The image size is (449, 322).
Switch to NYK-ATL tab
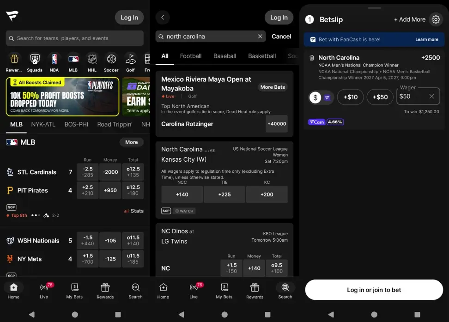[x=43, y=124]
